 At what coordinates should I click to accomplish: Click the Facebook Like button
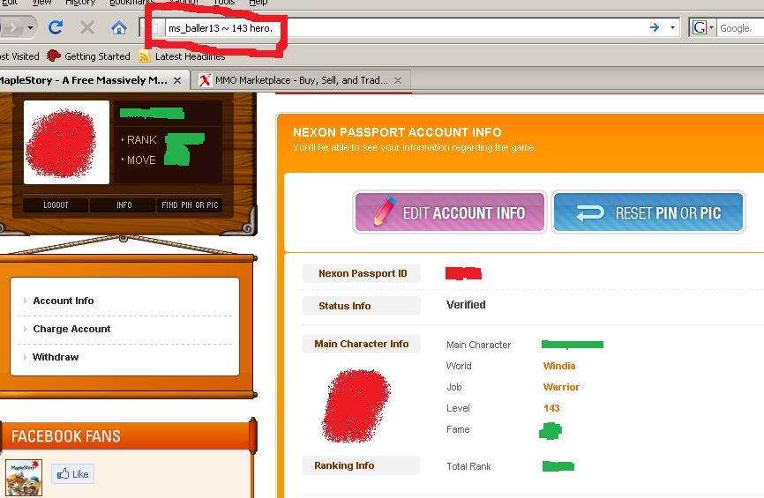point(72,474)
